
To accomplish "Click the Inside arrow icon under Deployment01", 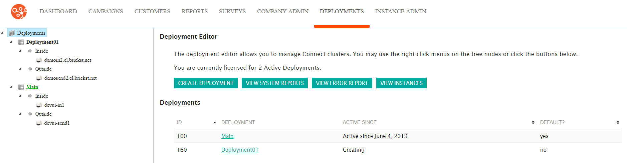I will 30,51.
